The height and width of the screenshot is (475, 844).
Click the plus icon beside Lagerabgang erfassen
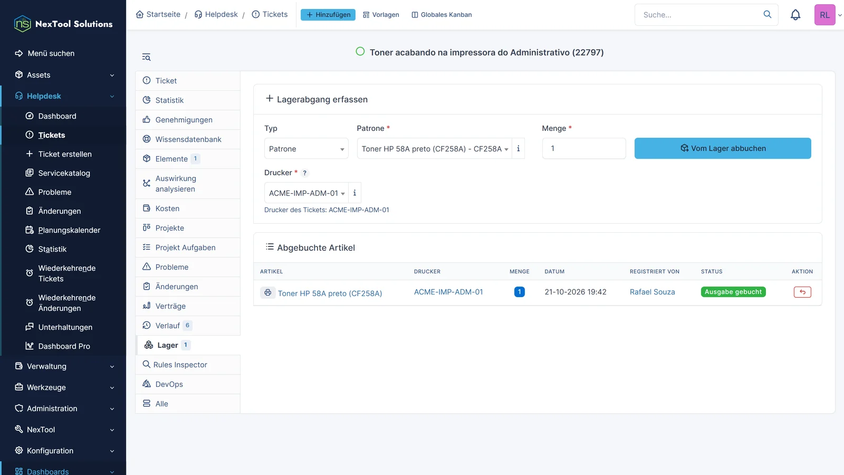point(269,99)
